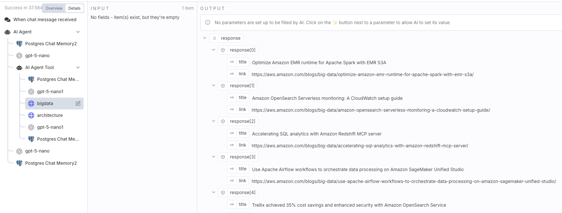Click the first gpt-5-nano OpenAI icon
562x213 pixels.
[x=19, y=56]
